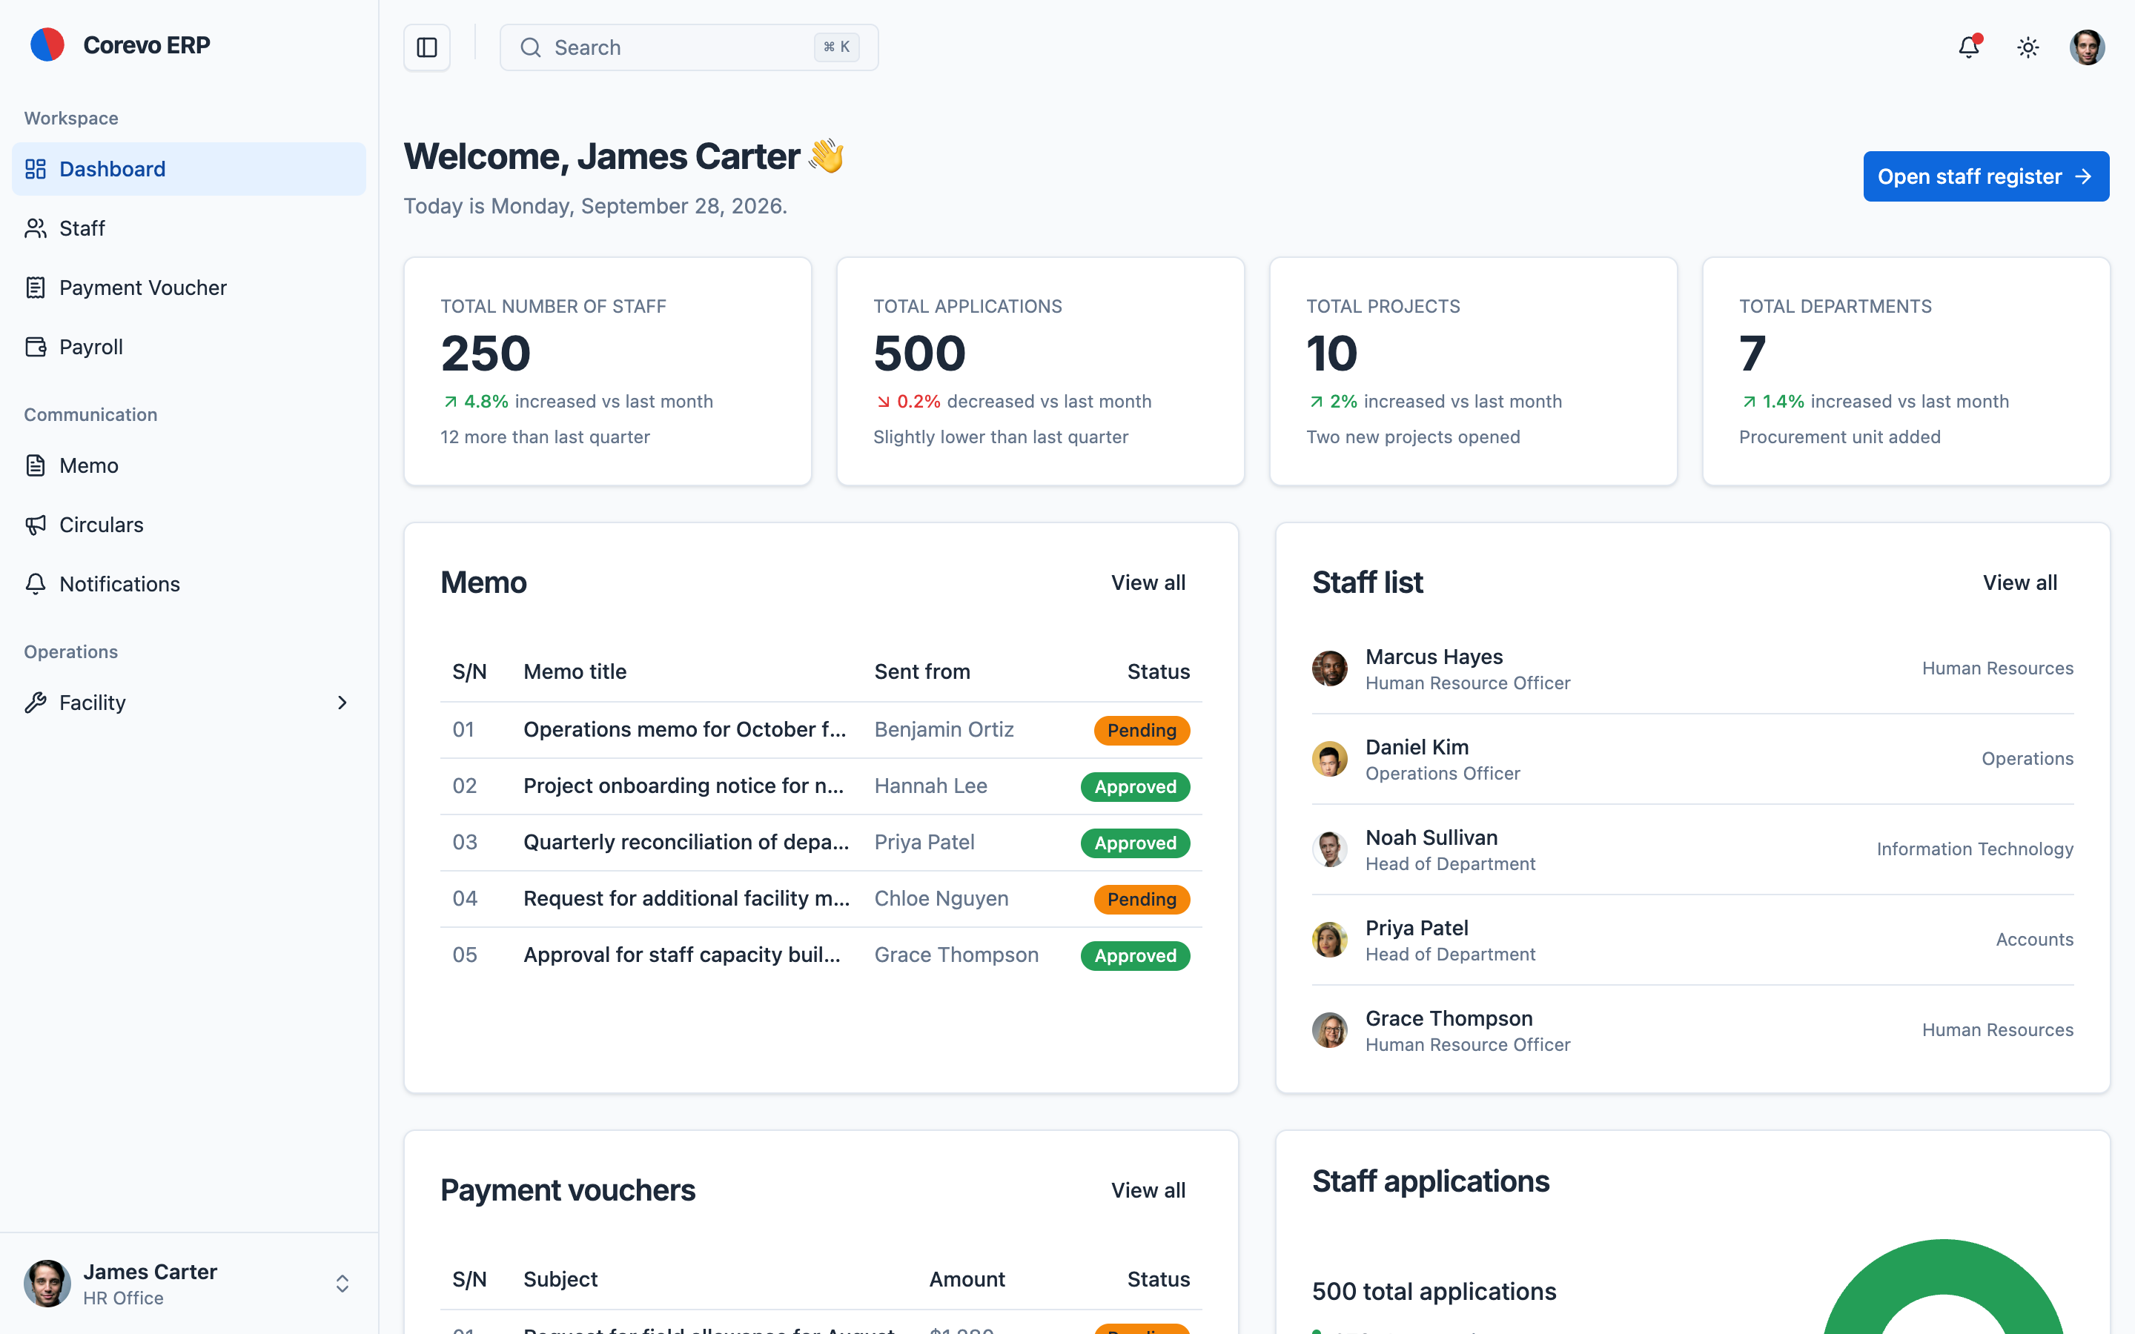Image resolution: width=2135 pixels, height=1334 pixels.
Task: Click the Pending badge for memo 01
Action: (x=1142, y=731)
